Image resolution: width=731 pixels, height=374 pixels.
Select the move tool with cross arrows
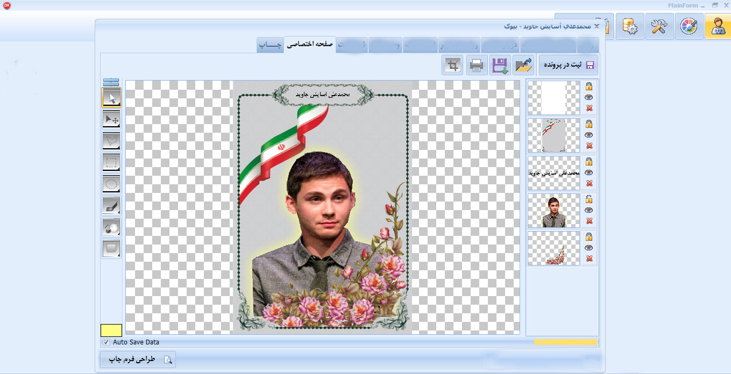point(111,119)
